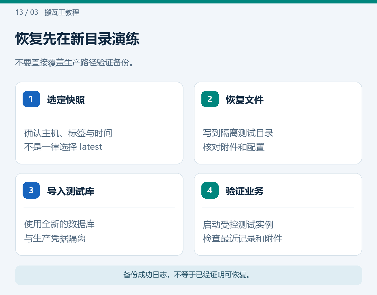Click the subtitle 不要直接覆盖生产路径验证备份。

(x=75, y=62)
